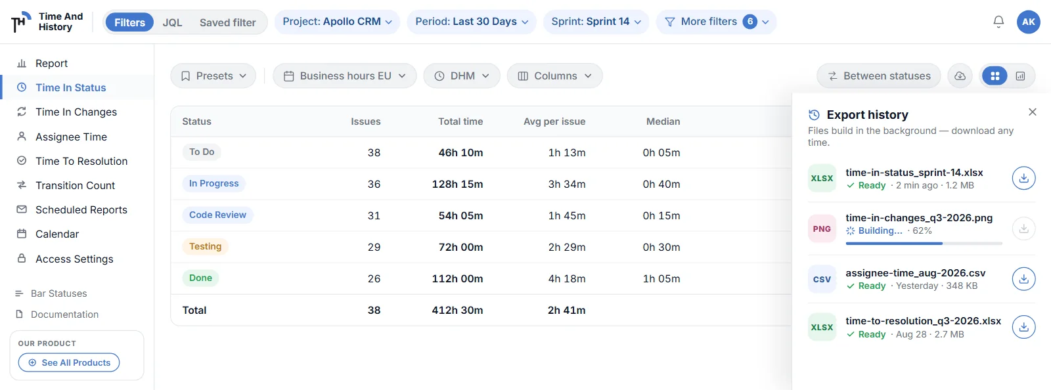The width and height of the screenshot is (1051, 390).
Task: Click the See All Products button
Action: 69,362
